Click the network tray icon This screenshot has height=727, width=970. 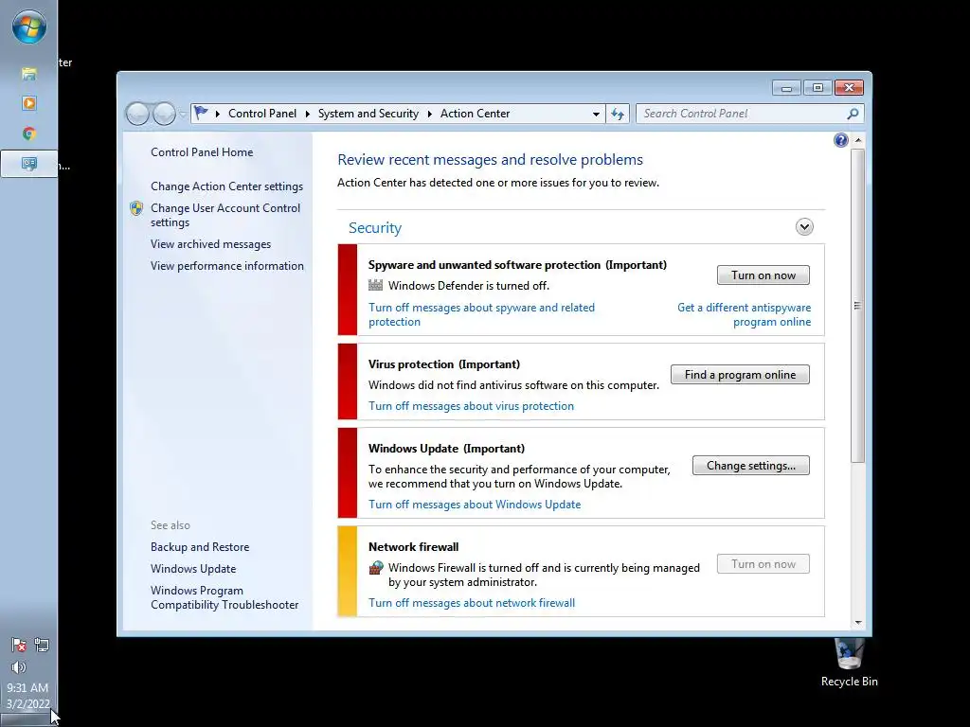coord(42,646)
